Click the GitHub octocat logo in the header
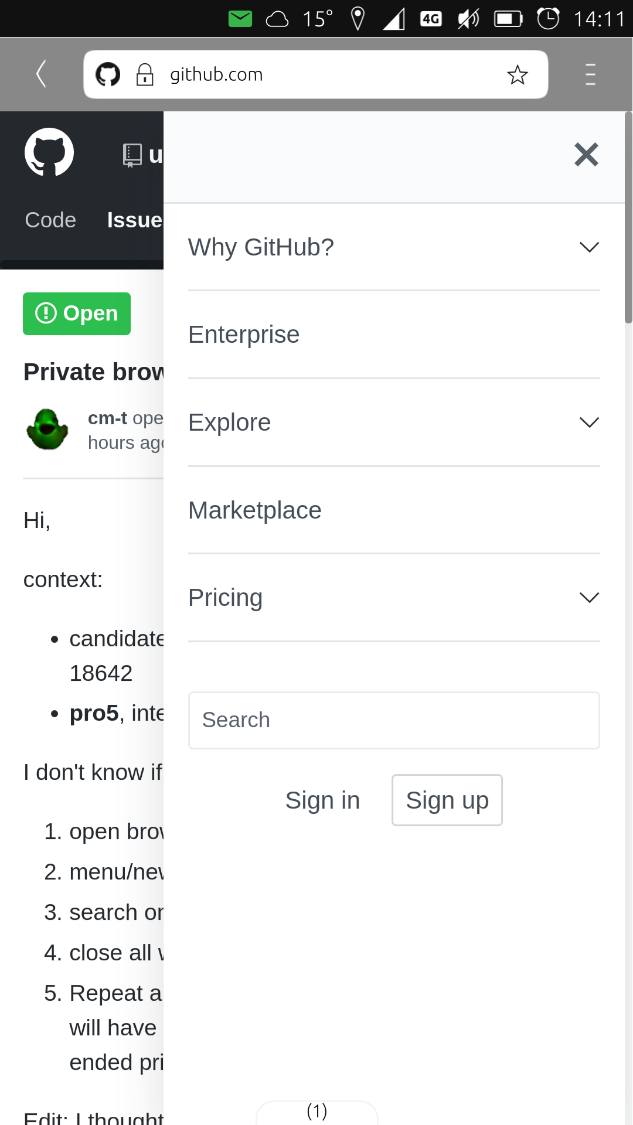The height and width of the screenshot is (1125, 633). 49,152
